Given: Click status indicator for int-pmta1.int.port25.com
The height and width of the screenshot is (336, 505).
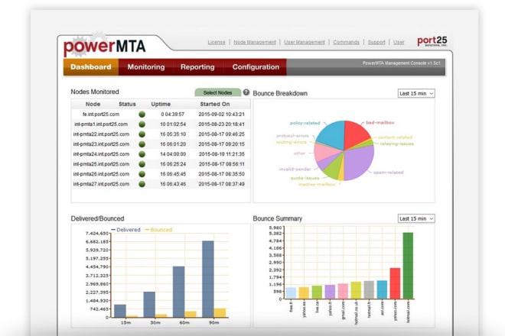Looking at the screenshot, I should coord(142,124).
